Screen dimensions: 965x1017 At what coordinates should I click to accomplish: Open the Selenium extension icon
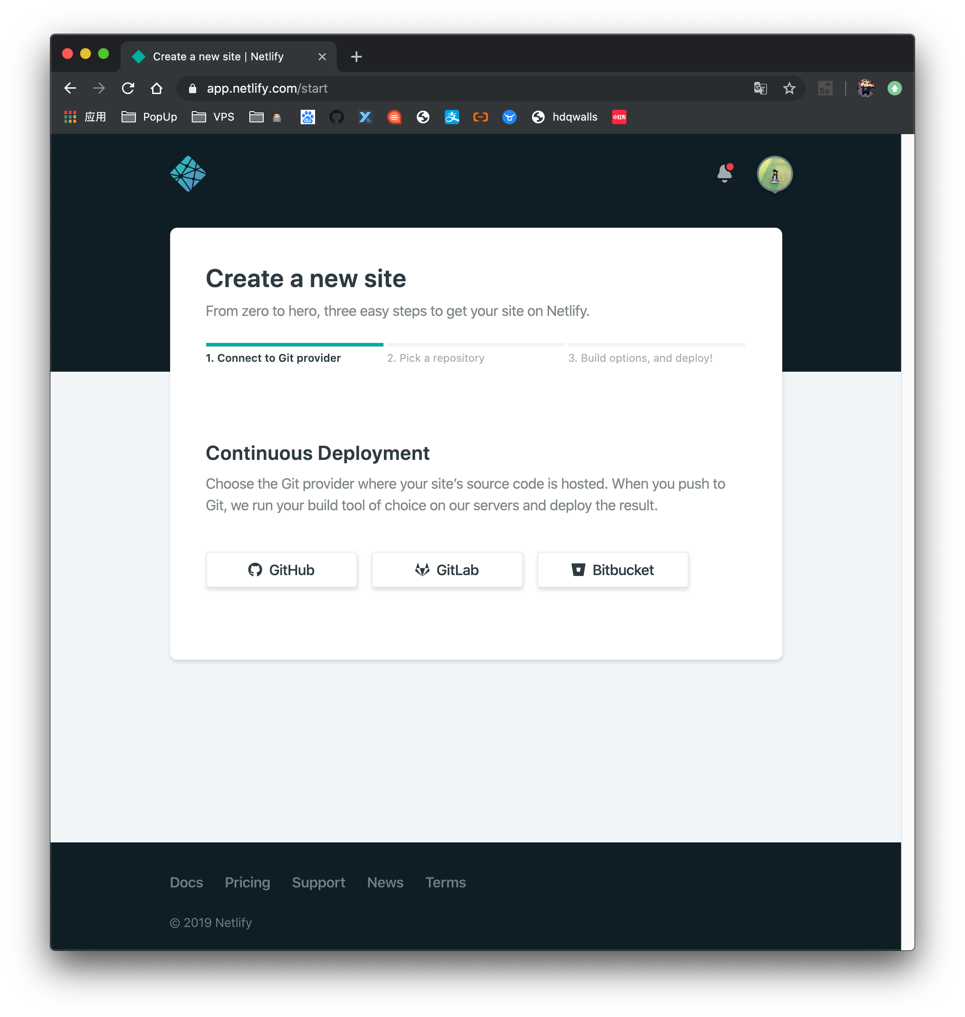(825, 89)
